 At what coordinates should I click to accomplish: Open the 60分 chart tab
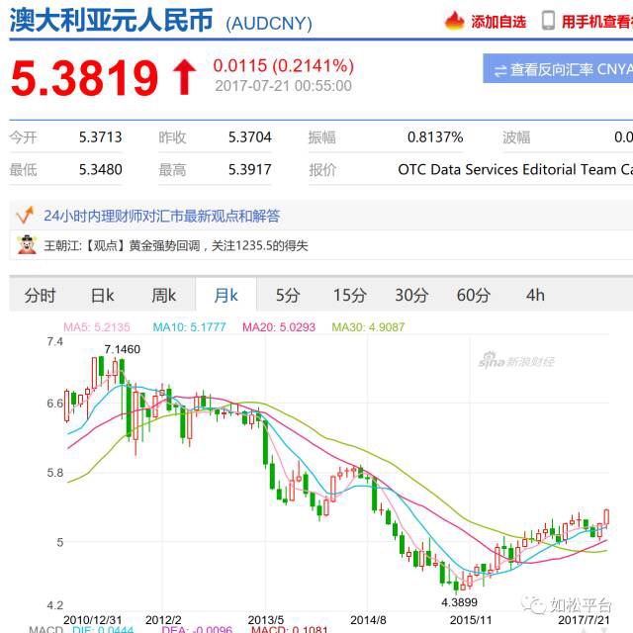474,295
